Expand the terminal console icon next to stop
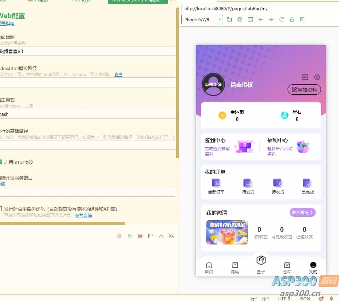The image size is (339, 301). [x=151, y=236]
